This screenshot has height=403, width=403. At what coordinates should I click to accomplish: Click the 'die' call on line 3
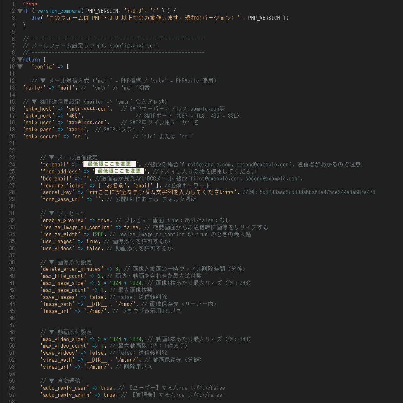tap(36, 18)
